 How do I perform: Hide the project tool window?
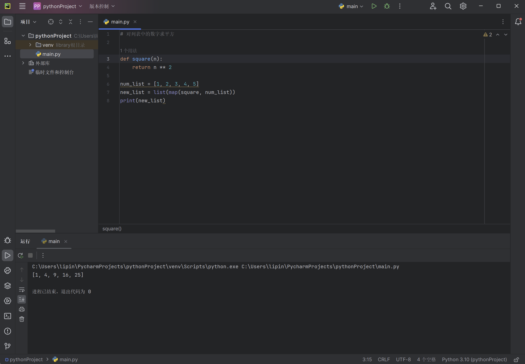click(90, 22)
